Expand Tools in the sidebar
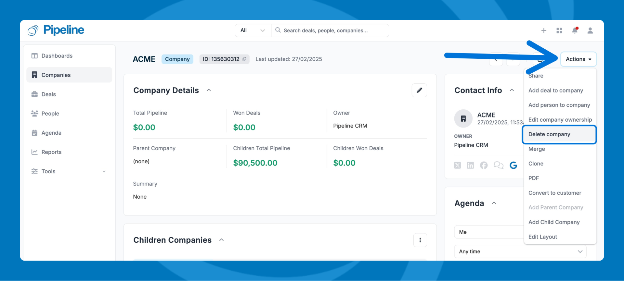 (x=69, y=171)
